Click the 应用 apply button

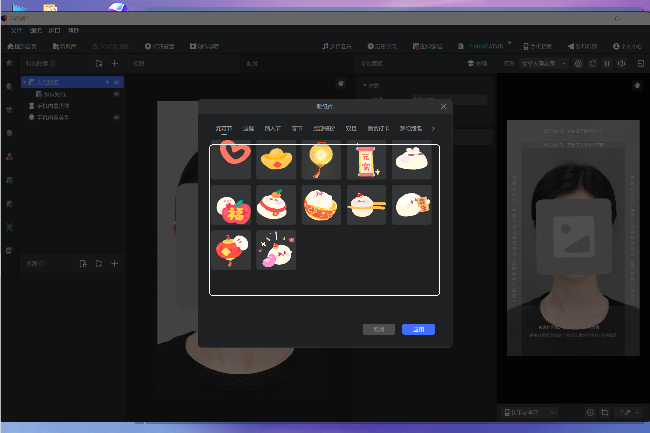pos(418,329)
